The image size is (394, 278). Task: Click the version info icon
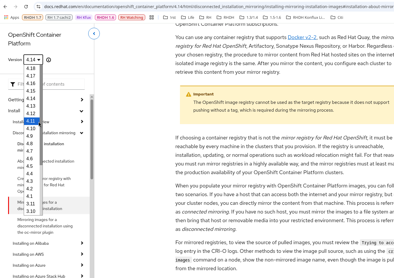point(49,60)
